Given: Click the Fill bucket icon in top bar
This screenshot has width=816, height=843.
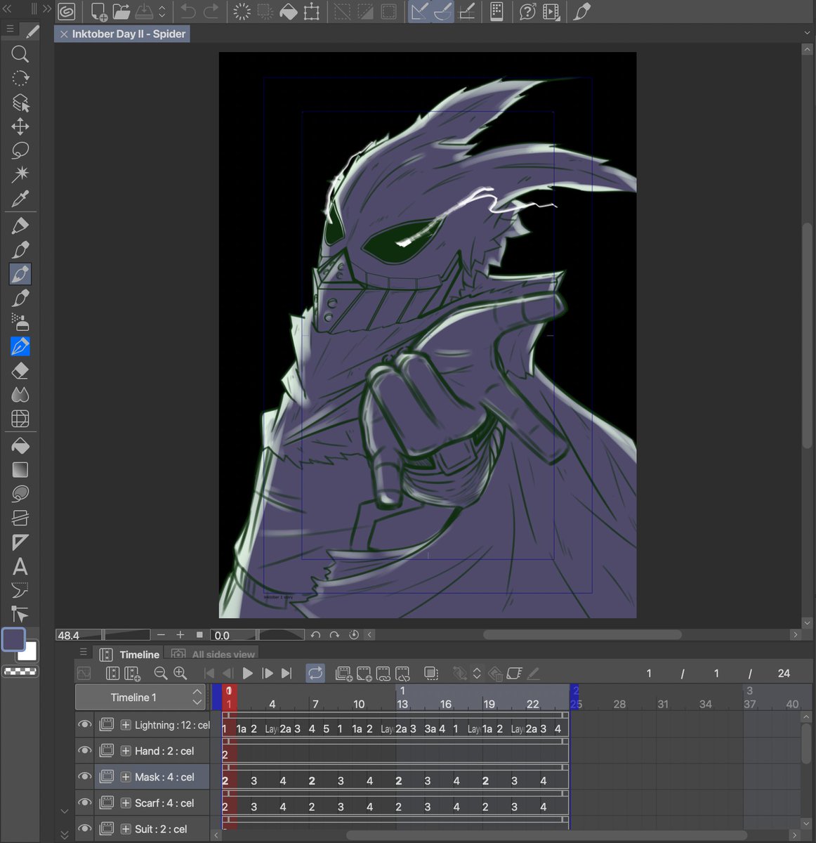Looking at the screenshot, I should (x=288, y=11).
